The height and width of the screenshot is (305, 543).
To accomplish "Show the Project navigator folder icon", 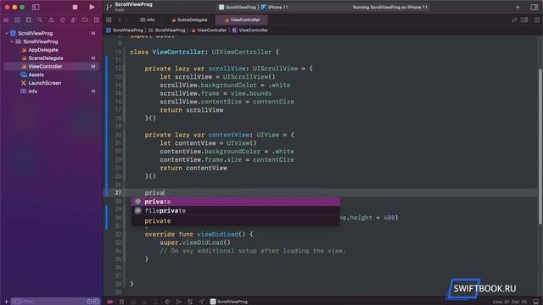I will 6,20.
